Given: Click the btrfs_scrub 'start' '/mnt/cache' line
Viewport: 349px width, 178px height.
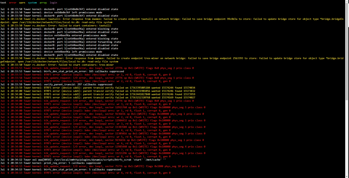Looking at the screenshot, I should [83, 160].
